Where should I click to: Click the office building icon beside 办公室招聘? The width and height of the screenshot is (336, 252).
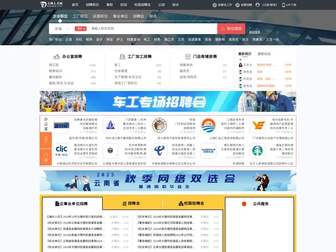[56, 56]
